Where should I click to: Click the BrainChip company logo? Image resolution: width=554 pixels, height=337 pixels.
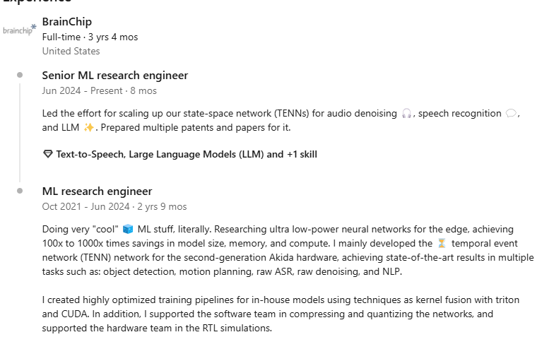[x=19, y=30]
